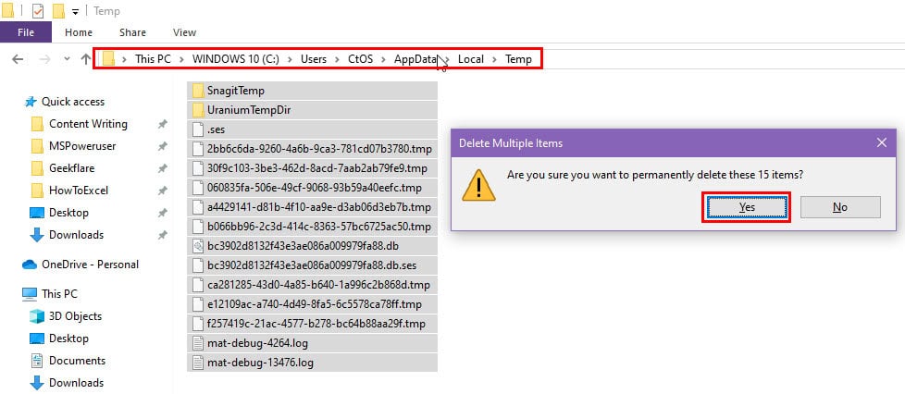Click SnagitTemp folder icon
Image resolution: width=905 pixels, height=394 pixels.
pos(198,91)
